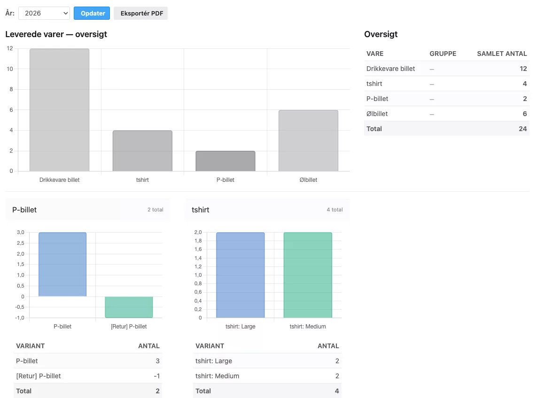Click the Ølbillet axis label under the overview chart
This screenshot has width=536, height=398.
[x=308, y=180]
